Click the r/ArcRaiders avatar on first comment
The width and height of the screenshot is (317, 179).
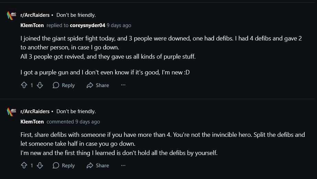[x=12, y=16]
